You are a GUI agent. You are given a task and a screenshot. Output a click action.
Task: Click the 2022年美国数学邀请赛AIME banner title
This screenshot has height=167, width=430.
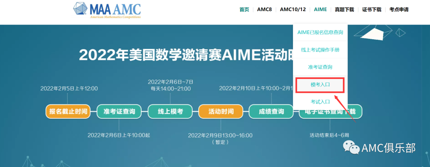point(186,55)
